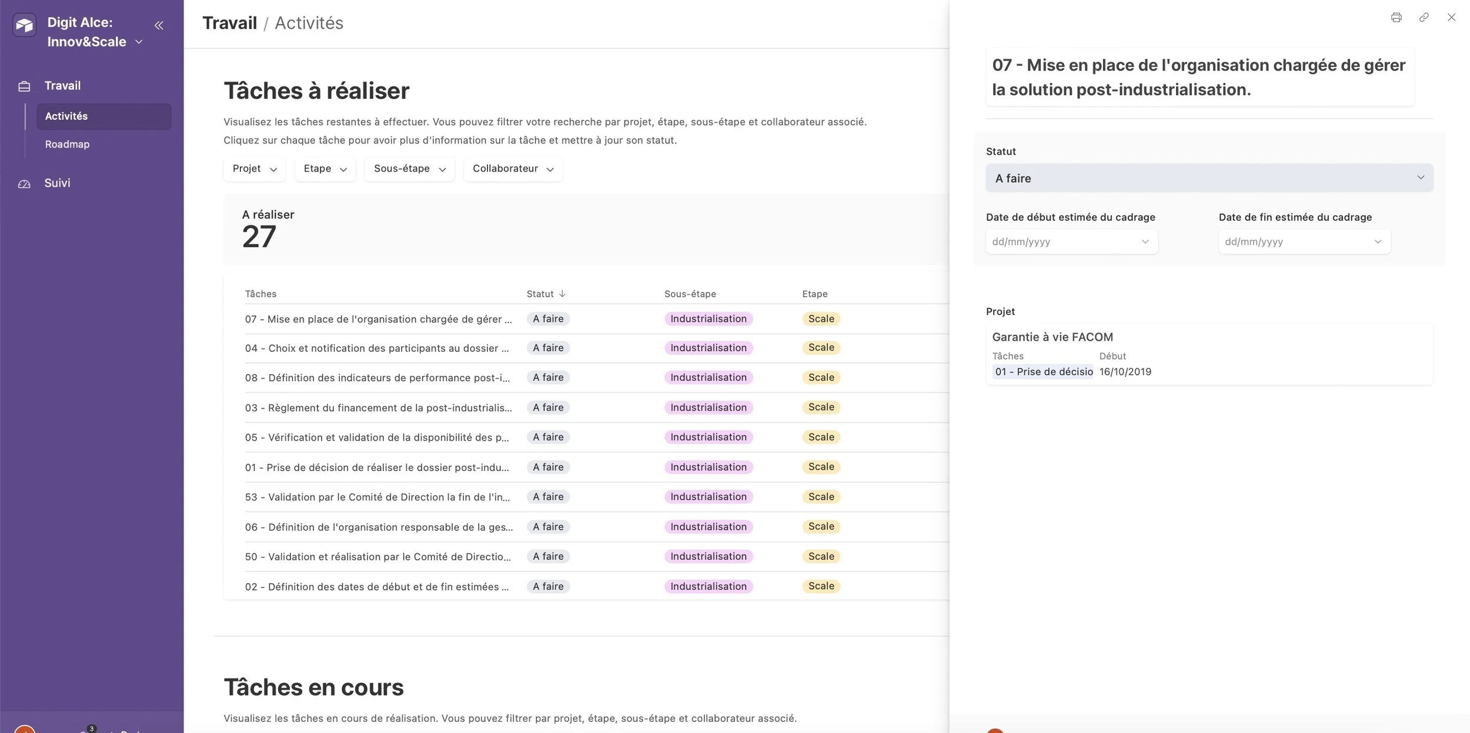Open the Statut 'A faire' dropdown

coord(1209,178)
